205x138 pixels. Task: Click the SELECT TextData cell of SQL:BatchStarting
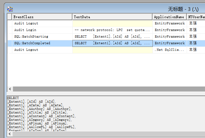(112, 37)
